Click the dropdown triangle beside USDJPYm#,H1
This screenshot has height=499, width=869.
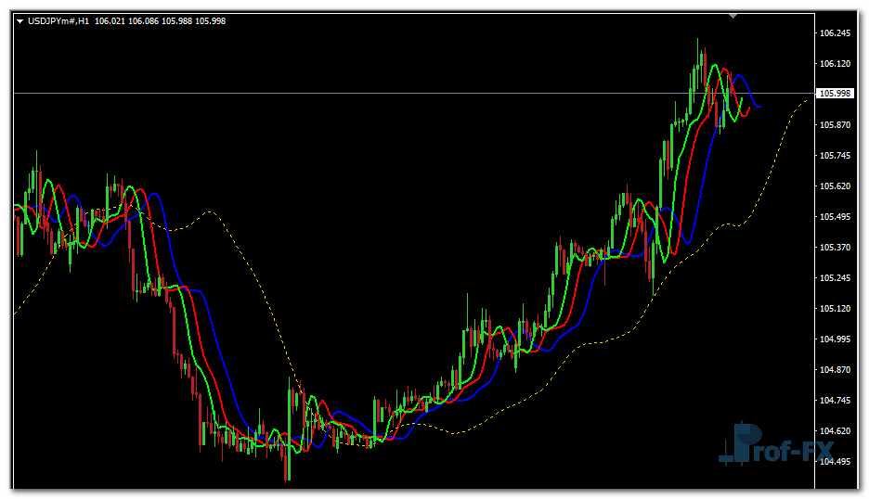[x=20, y=21]
